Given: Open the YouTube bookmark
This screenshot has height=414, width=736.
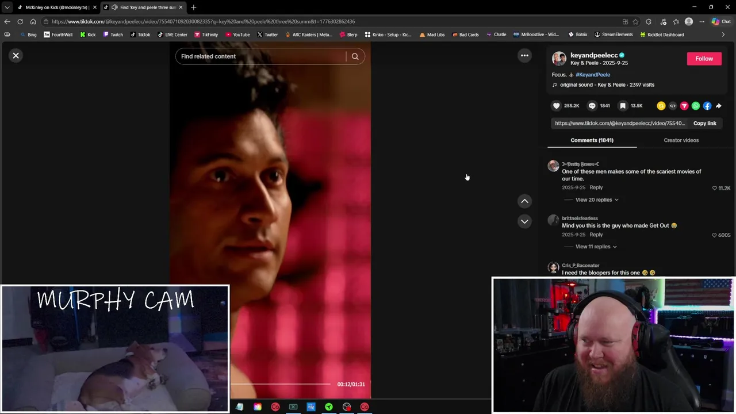Looking at the screenshot, I should pos(237,34).
